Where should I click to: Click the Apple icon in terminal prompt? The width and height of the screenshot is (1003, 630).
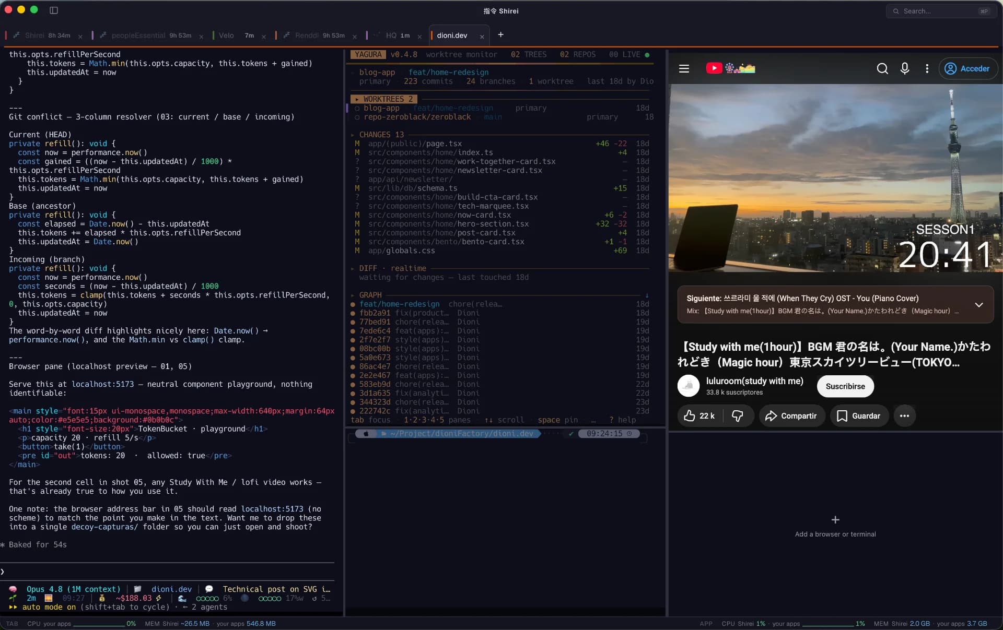(x=366, y=434)
